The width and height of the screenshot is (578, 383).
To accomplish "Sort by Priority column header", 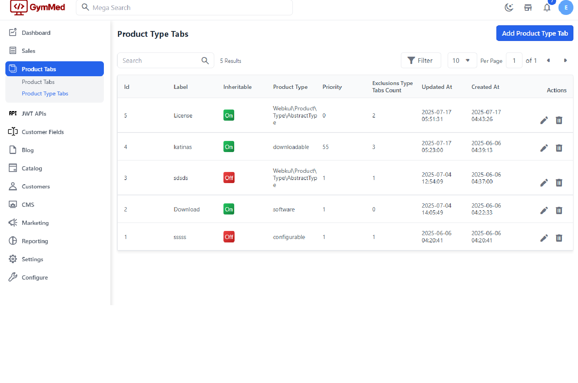I will point(332,87).
